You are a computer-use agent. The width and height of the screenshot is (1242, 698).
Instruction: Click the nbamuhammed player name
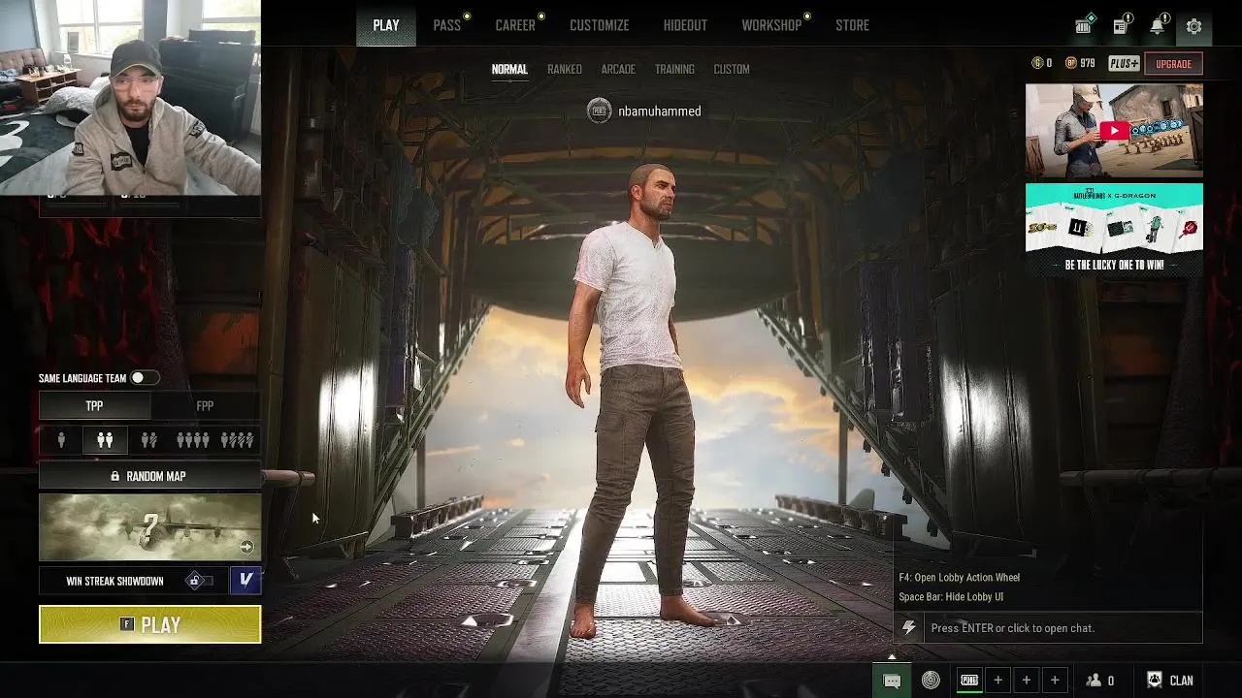point(660,111)
